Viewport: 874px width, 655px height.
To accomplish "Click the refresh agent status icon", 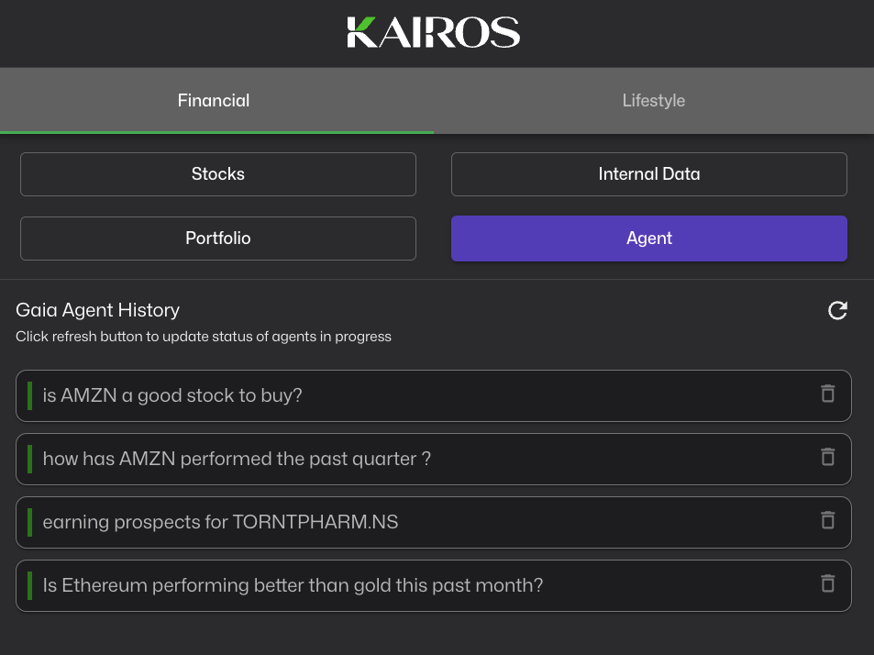I will (x=837, y=311).
